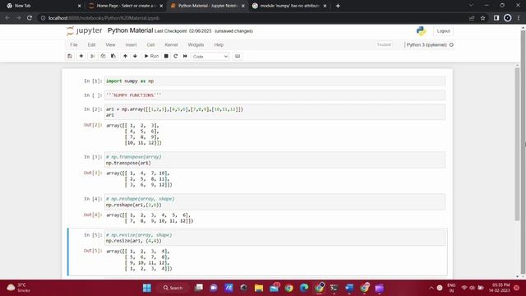This screenshot has width=526, height=296.
Task: Run the selected cell
Action: 151,56
